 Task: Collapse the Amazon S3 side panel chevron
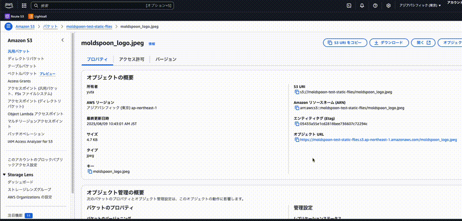coord(62,40)
